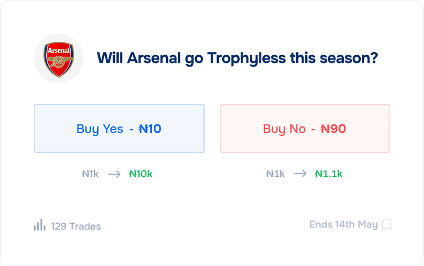The width and height of the screenshot is (424, 266).
Task: Click the ₦1k stake below Buy Yes
Action: click(x=90, y=174)
